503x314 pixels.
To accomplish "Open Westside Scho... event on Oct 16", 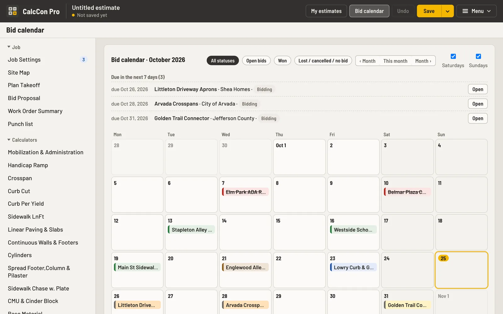I will click(x=353, y=230).
